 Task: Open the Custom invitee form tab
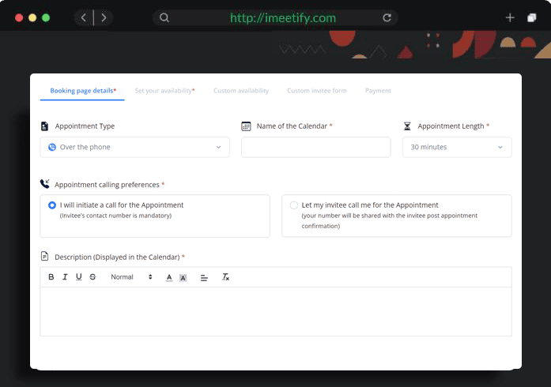[316, 91]
